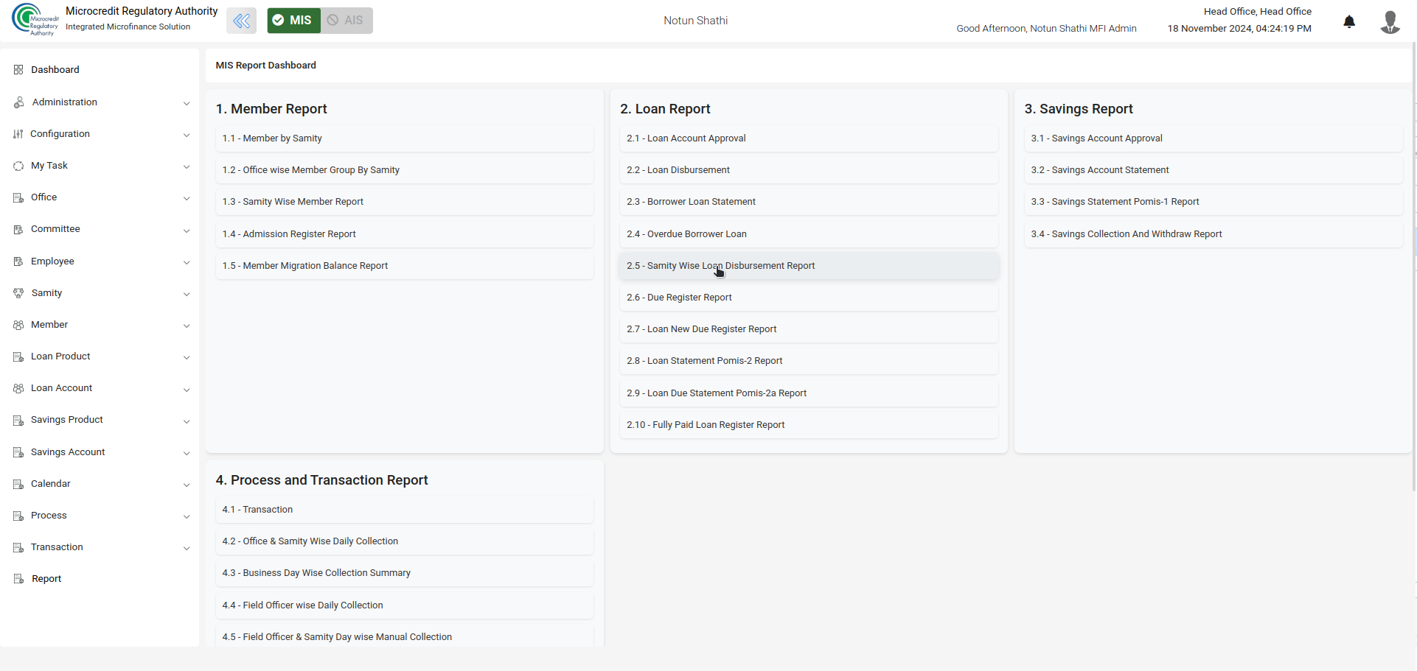Open 2.6 Due Register Report
This screenshot has height=671, width=1417.
coord(809,298)
